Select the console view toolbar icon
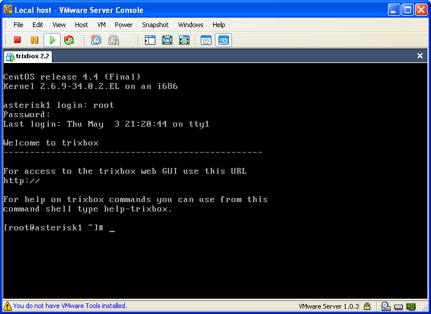The image size is (431, 314). 224,40
